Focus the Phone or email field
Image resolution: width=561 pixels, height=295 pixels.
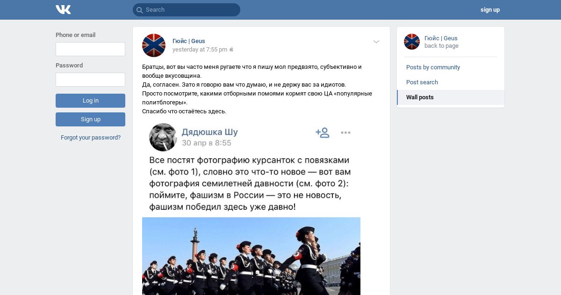point(90,49)
